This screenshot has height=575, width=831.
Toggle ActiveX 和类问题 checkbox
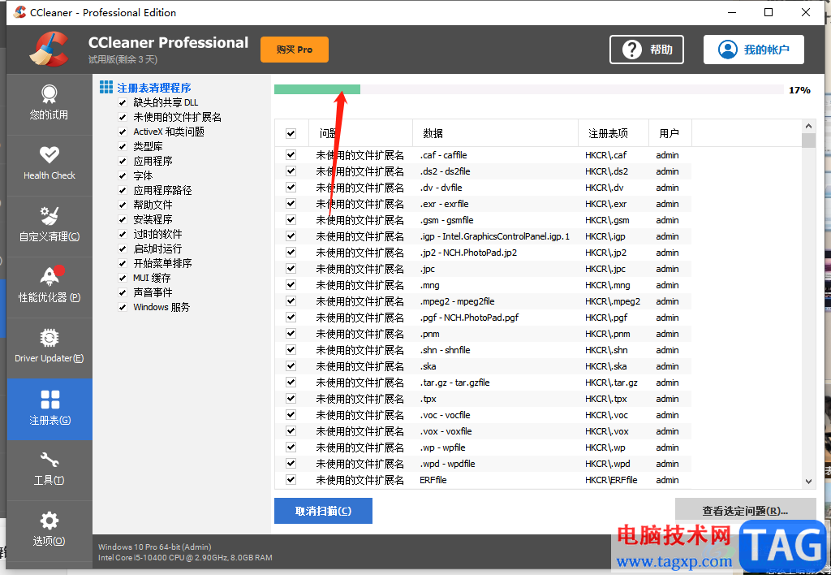tap(123, 132)
